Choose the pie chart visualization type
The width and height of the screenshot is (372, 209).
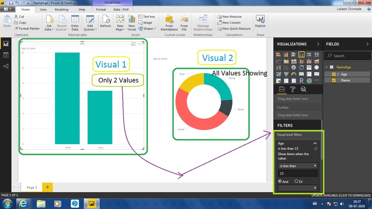point(294,67)
